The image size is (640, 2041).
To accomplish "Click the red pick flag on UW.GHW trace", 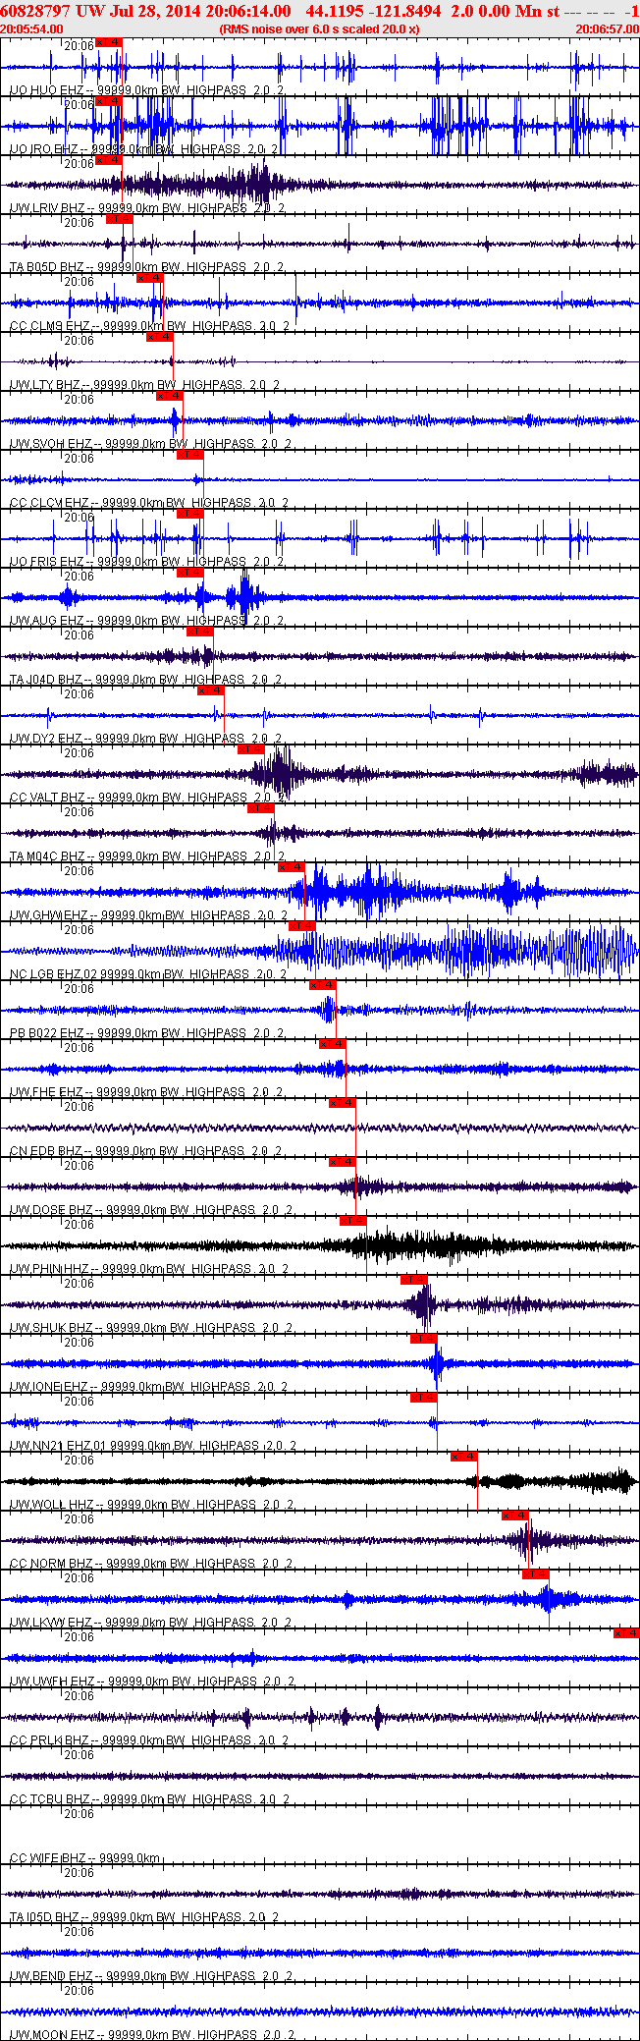I will [292, 867].
